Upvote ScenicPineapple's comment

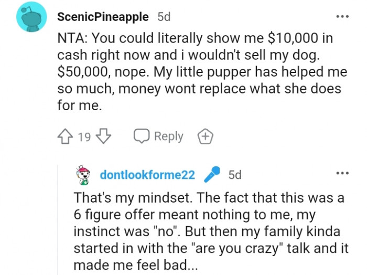(65, 137)
